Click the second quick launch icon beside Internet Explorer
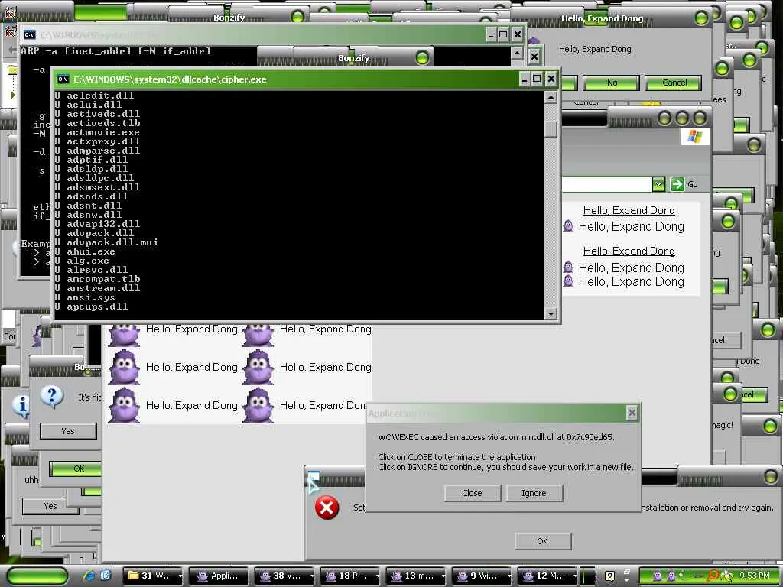The height and width of the screenshot is (587, 783). coord(106,576)
